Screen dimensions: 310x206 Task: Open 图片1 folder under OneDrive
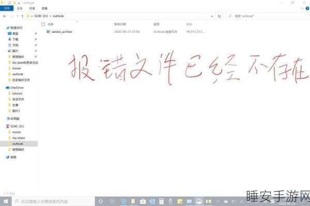(x=16, y=111)
